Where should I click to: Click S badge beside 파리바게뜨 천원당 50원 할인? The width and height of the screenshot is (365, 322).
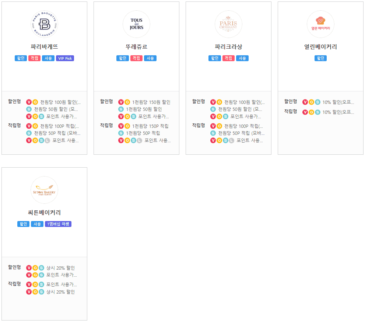[x=29, y=109]
